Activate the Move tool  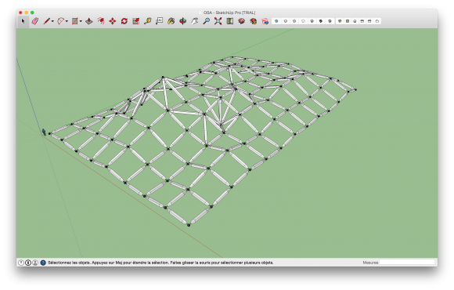click(x=113, y=21)
